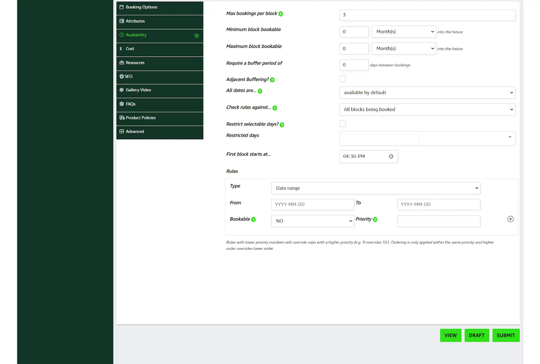
Task: Click help icon next to Check rules against
Action: pos(275,108)
